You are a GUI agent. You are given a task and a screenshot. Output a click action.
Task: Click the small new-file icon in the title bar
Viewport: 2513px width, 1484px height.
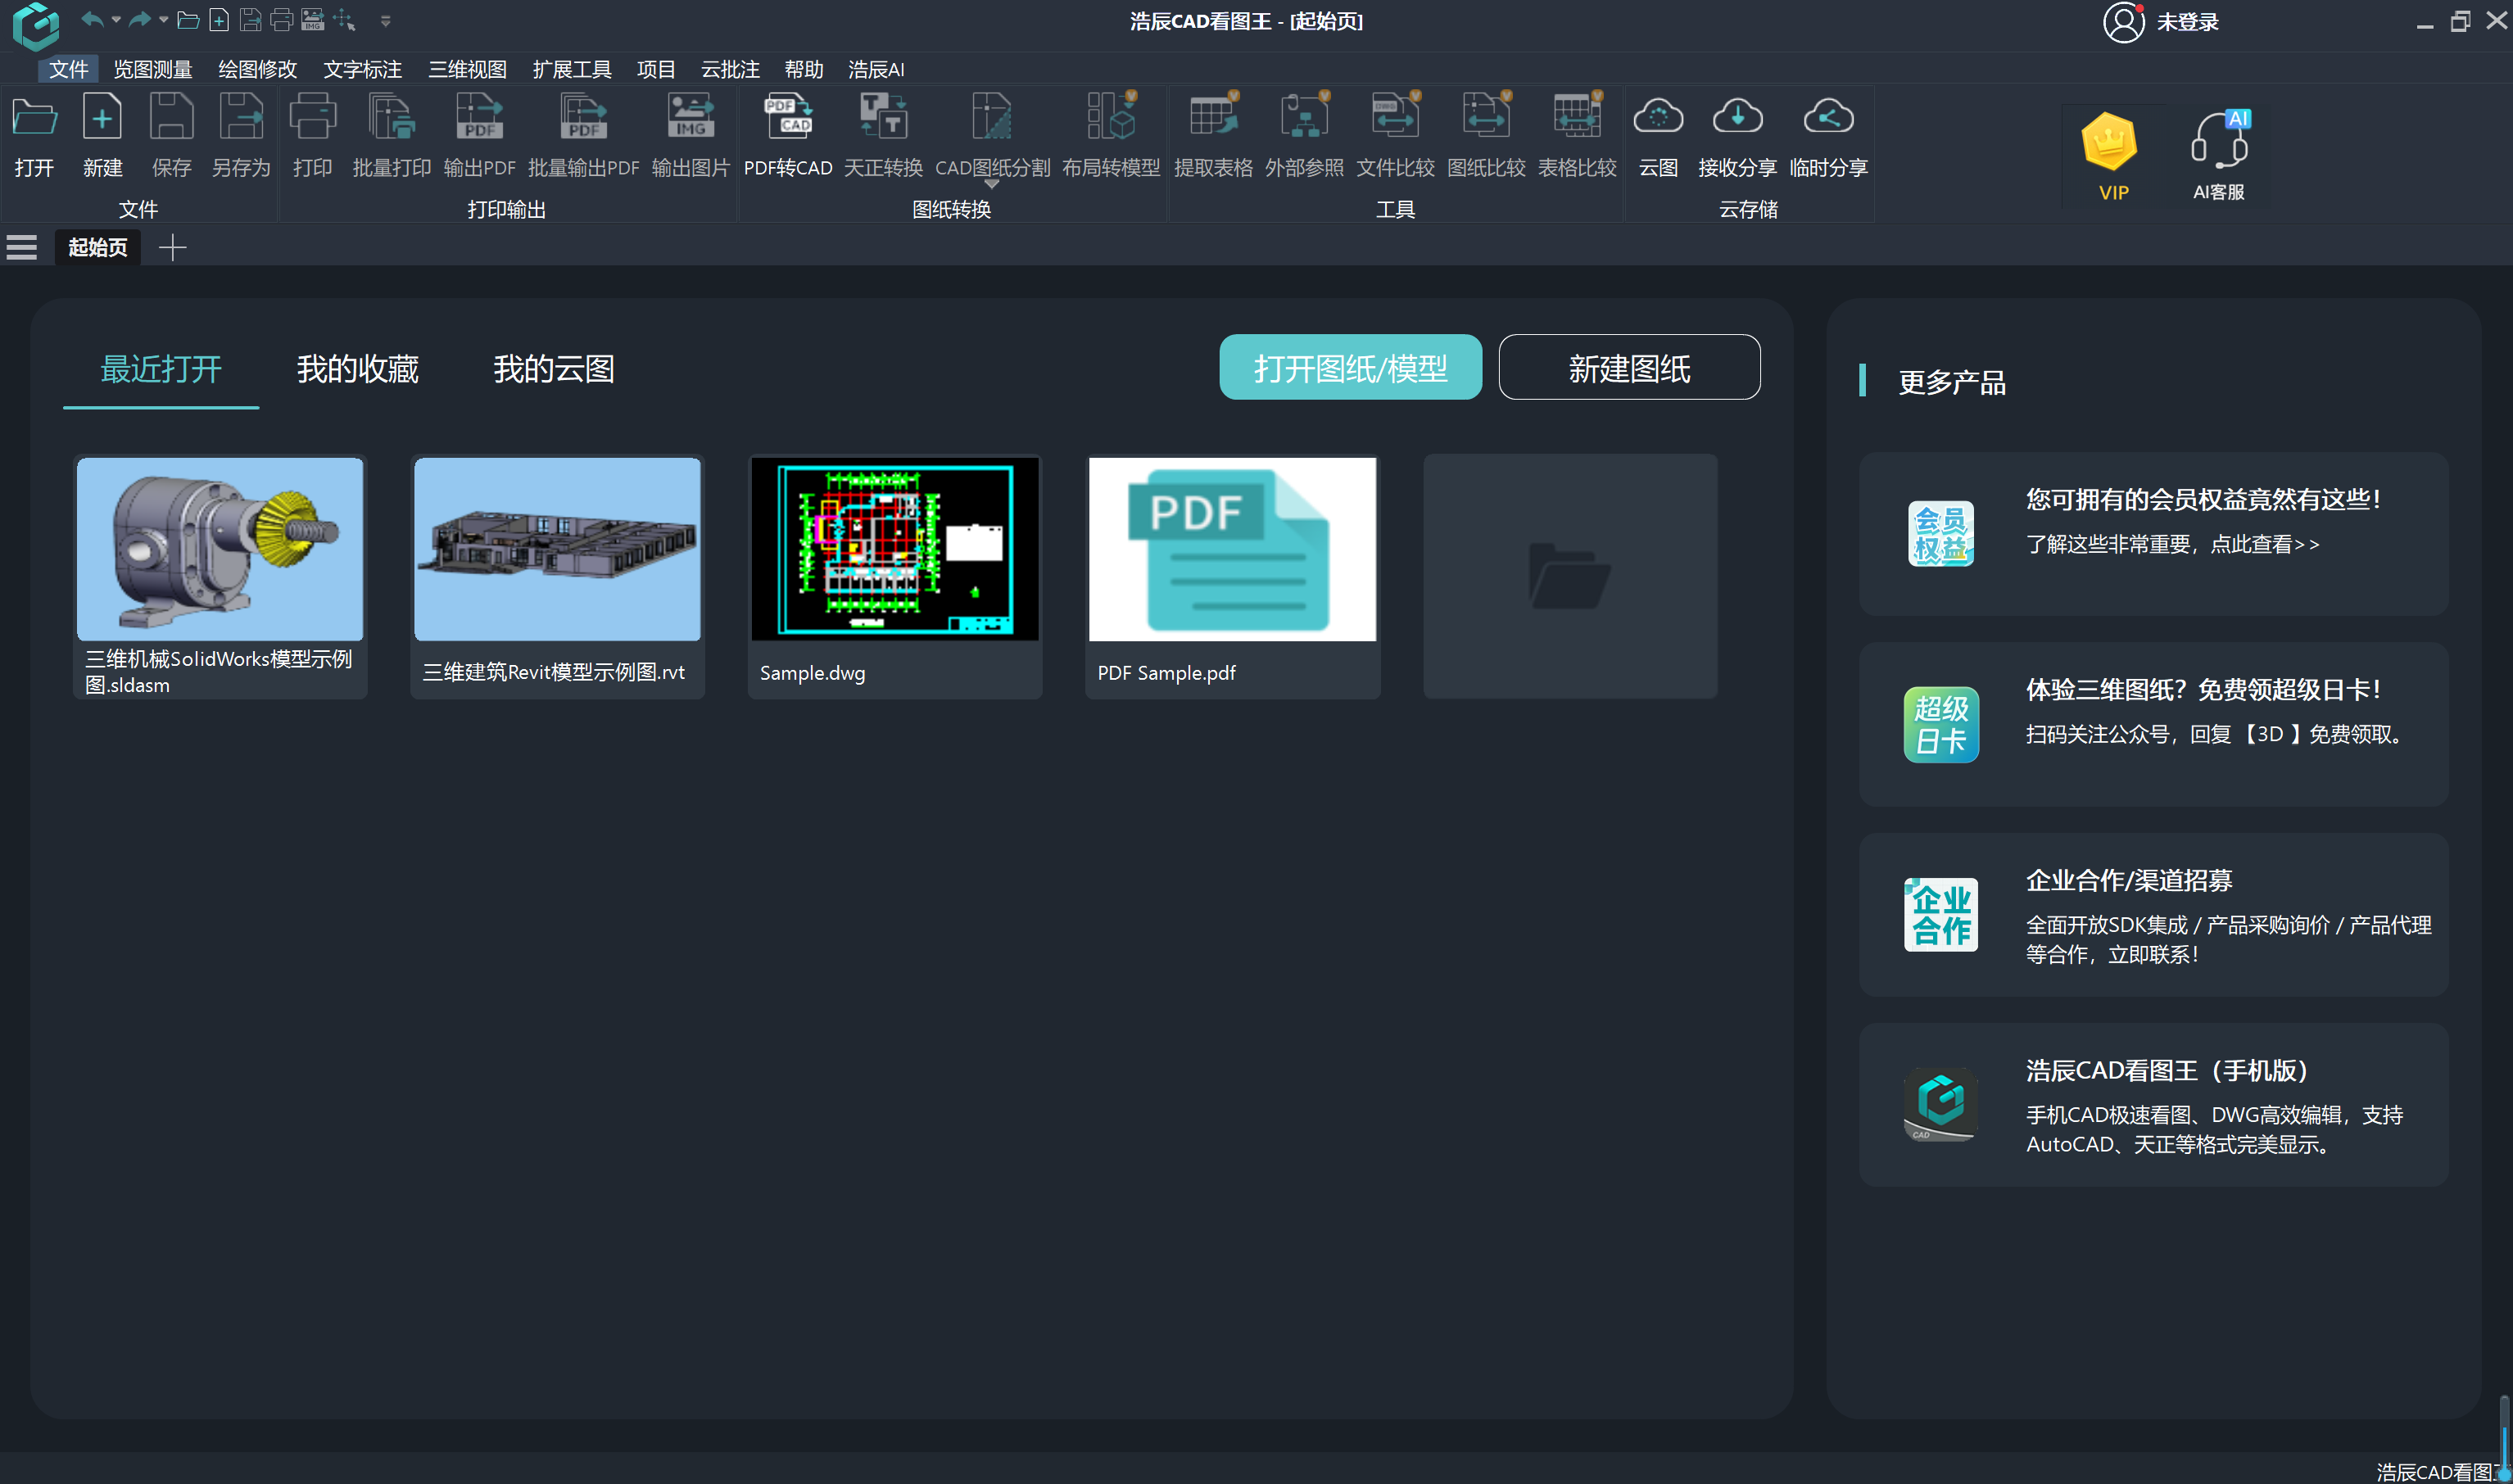219,20
